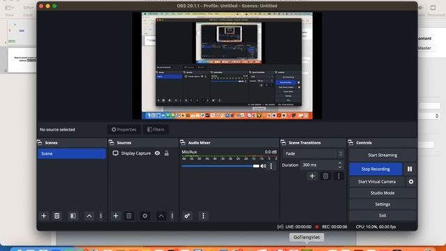Remove scene transition with trash icon

click(x=325, y=176)
